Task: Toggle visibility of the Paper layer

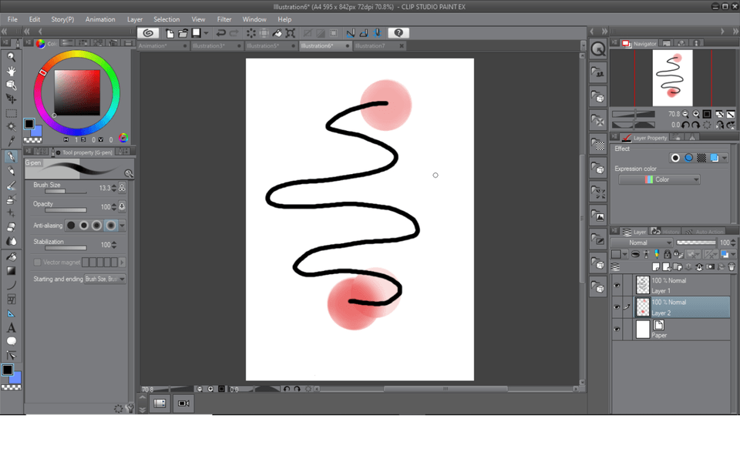Action: (615, 330)
